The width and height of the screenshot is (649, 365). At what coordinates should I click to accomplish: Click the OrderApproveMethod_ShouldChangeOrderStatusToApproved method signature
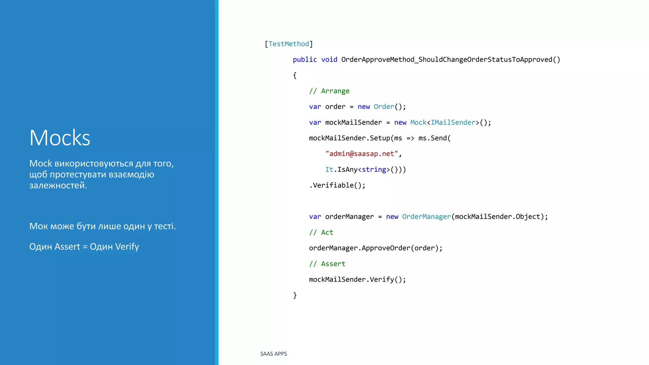point(427,60)
